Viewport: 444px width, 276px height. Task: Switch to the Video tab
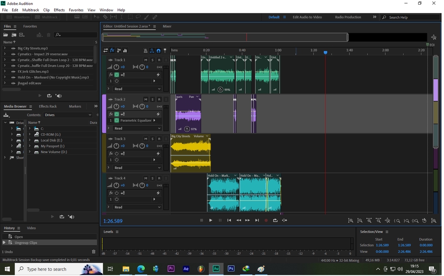coord(31,228)
